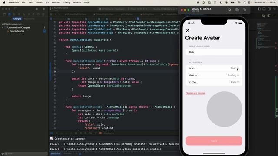Add an editor split on right
The width and height of the screenshot is (278, 156).
click(269, 16)
